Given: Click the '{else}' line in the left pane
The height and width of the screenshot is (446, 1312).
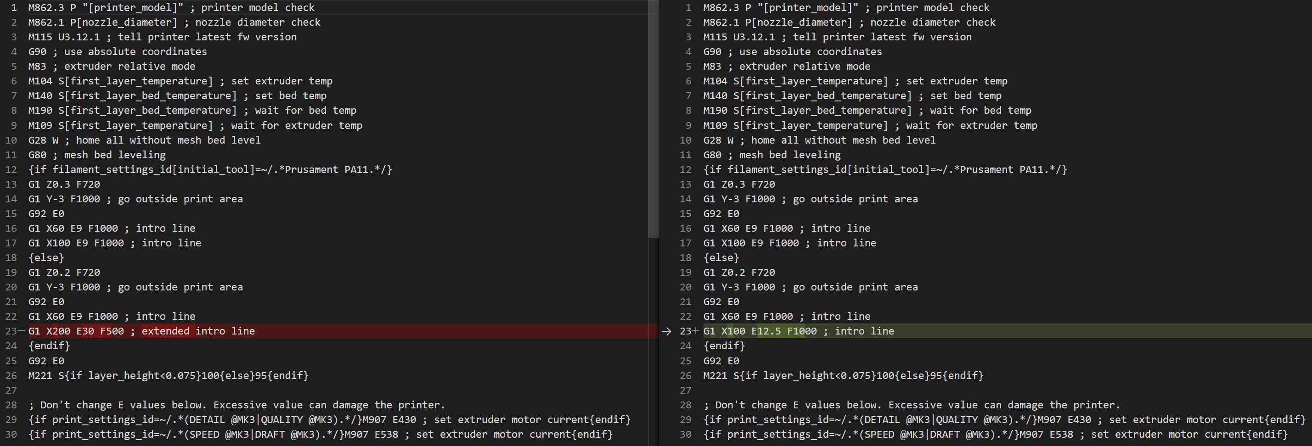Looking at the screenshot, I should click(46, 257).
